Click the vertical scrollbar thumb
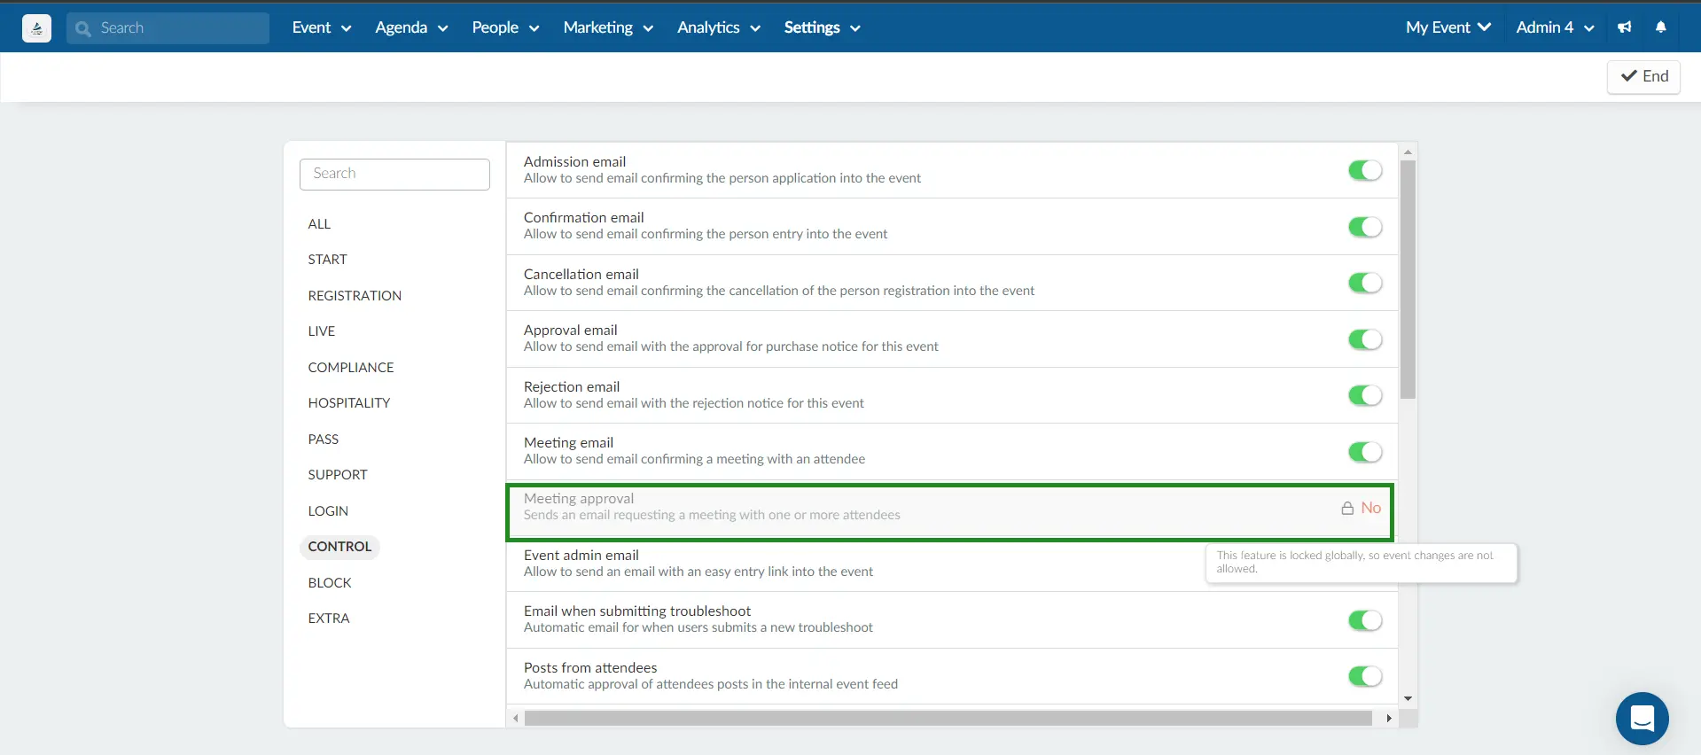 tap(1408, 279)
